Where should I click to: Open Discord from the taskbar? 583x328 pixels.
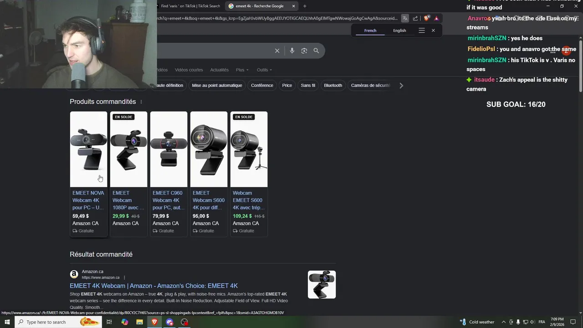click(170, 322)
